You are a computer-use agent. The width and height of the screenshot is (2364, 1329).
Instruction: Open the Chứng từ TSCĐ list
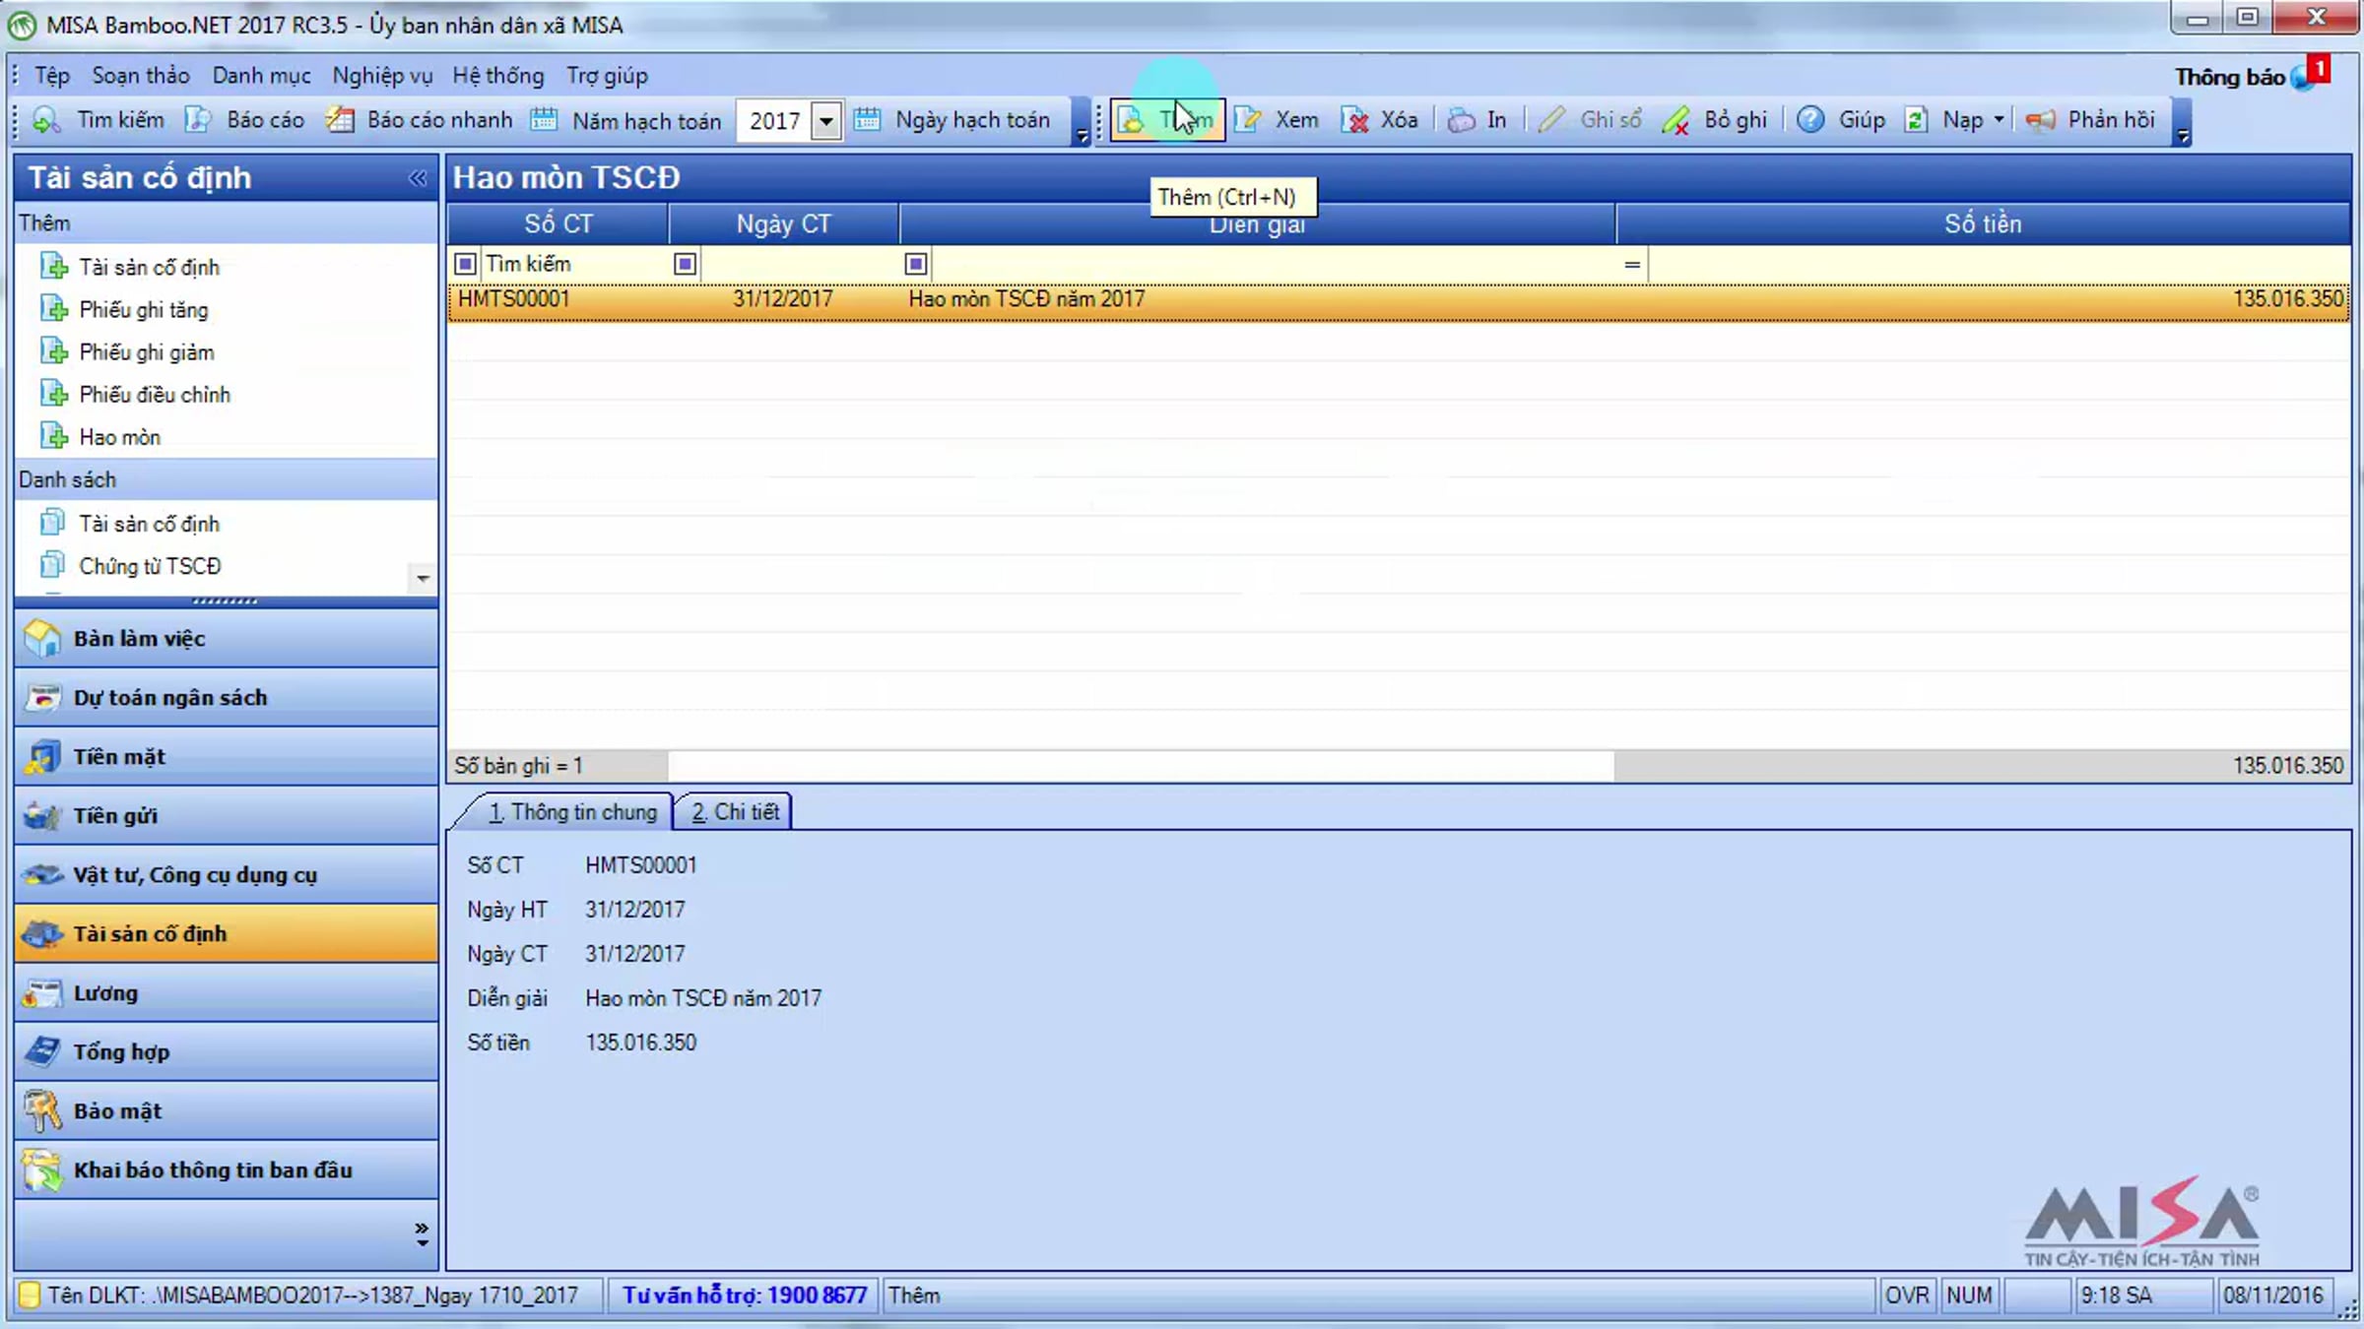(x=131, y=566)
